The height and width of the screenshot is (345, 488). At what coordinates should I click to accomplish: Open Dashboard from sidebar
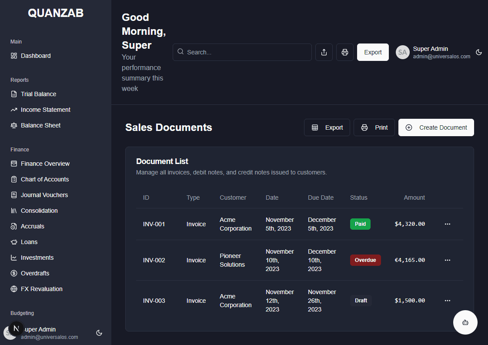point(36,56)
